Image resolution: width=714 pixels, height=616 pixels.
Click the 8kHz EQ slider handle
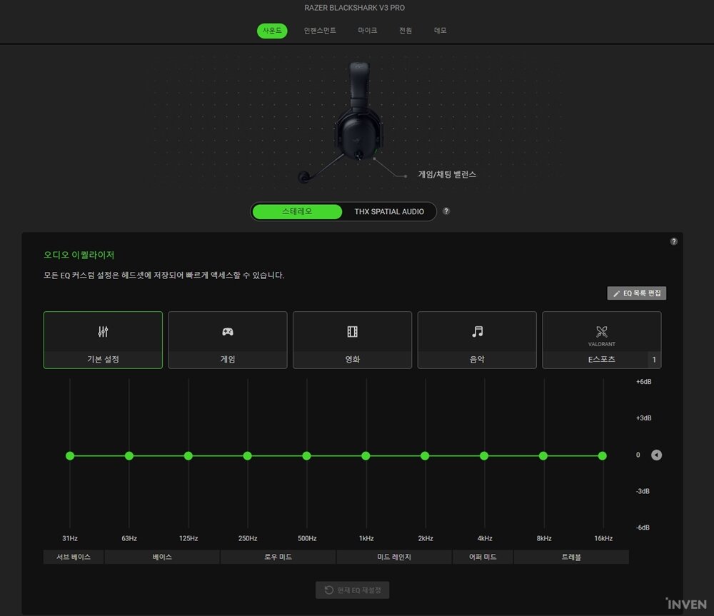pyautogui.click(x=543, y=455)
